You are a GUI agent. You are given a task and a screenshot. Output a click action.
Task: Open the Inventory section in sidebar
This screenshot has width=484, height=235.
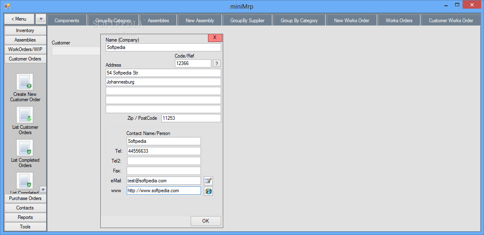(x=25, y=30)
